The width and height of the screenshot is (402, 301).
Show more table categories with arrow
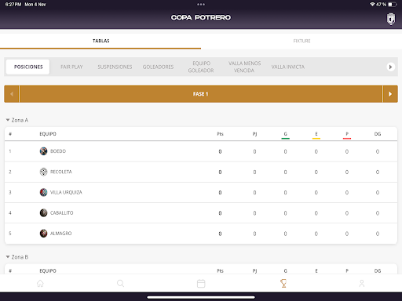(390, 67)
